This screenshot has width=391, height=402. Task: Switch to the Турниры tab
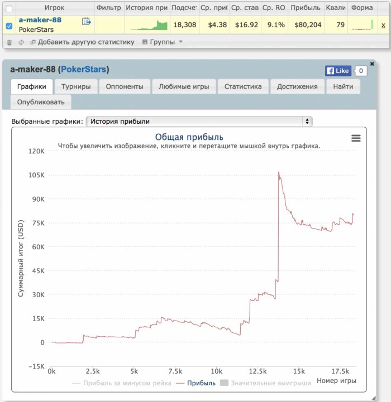76,86
